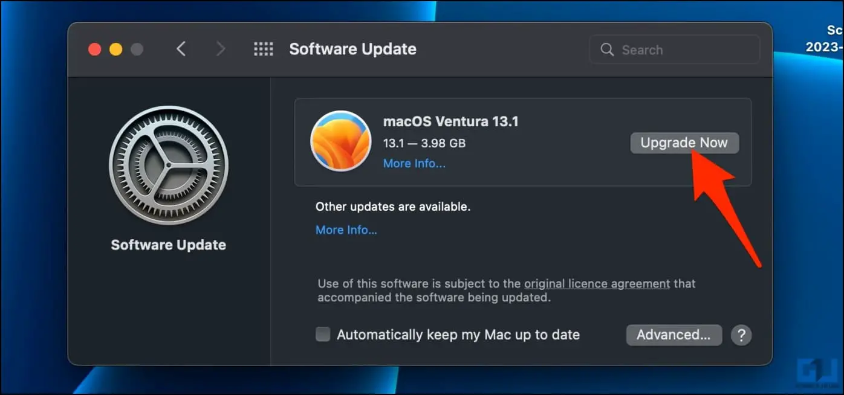
Task: Open More Info under Other updates available
Action: [346, 230]
